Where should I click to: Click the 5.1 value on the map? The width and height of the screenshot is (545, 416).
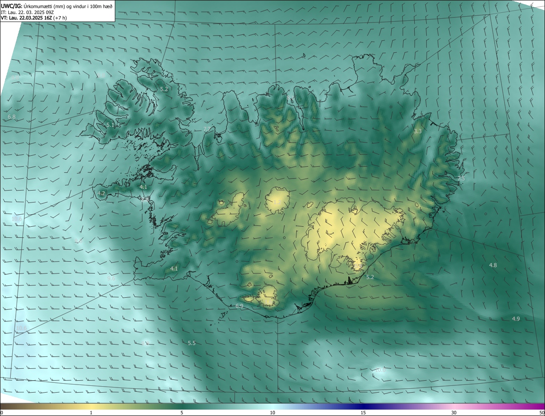110,125
